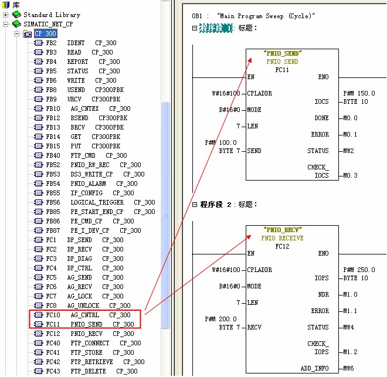
Task: Click the Standard Library book icon
Action: pos(16,15)
